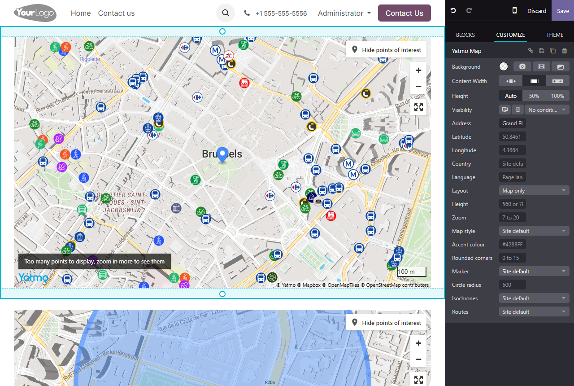Click the Circle radius field
Image resolution: width=574 pixels, height=386 pixels.
pyautogui.click(x=513, y=285)
